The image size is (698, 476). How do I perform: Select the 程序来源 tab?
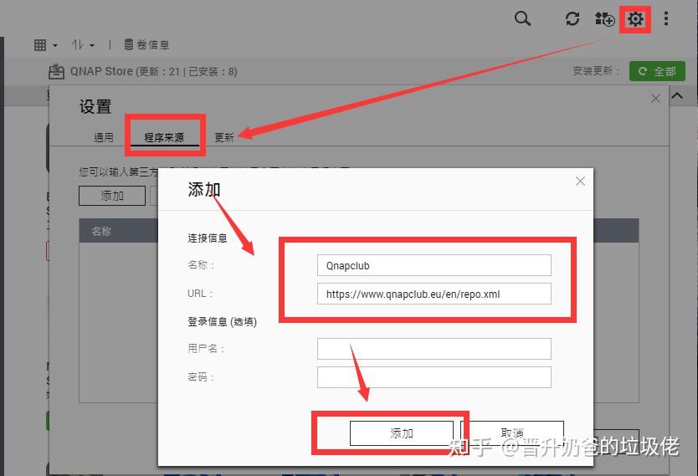coord(164,137)
